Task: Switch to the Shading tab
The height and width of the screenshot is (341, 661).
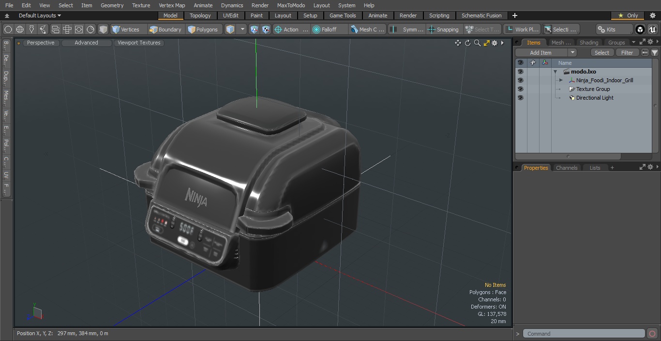Action: (x=588, y=43)
